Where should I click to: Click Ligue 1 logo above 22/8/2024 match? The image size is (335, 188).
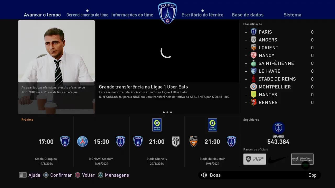(x=157, y=125)
